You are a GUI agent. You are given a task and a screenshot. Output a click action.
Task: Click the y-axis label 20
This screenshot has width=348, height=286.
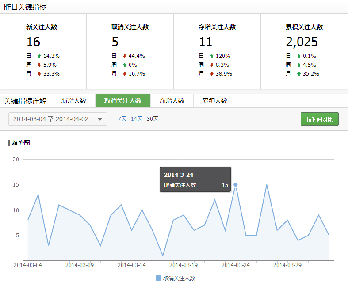(16, 159)
